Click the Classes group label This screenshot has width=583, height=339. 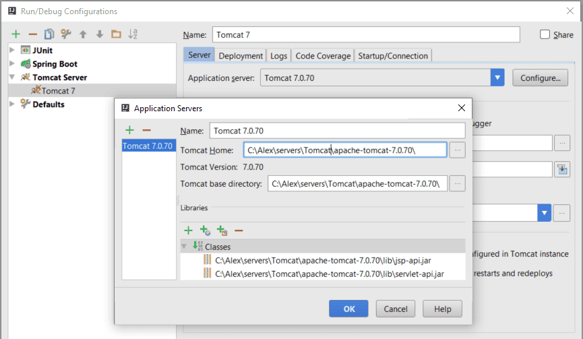(218, 247)
